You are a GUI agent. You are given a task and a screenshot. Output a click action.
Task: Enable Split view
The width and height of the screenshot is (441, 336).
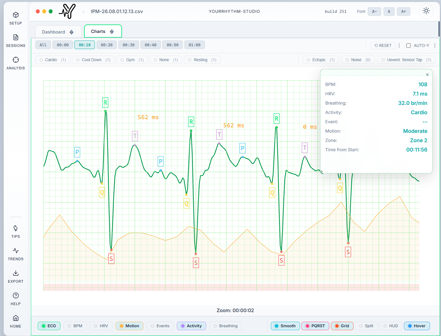366,326
